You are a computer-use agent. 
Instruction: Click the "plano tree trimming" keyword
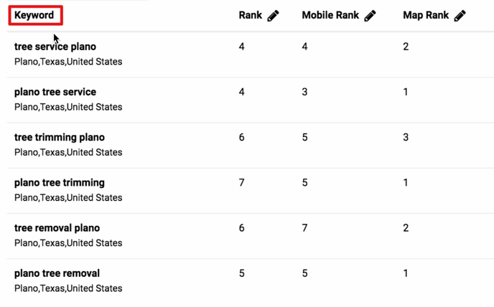click(59, 182)
